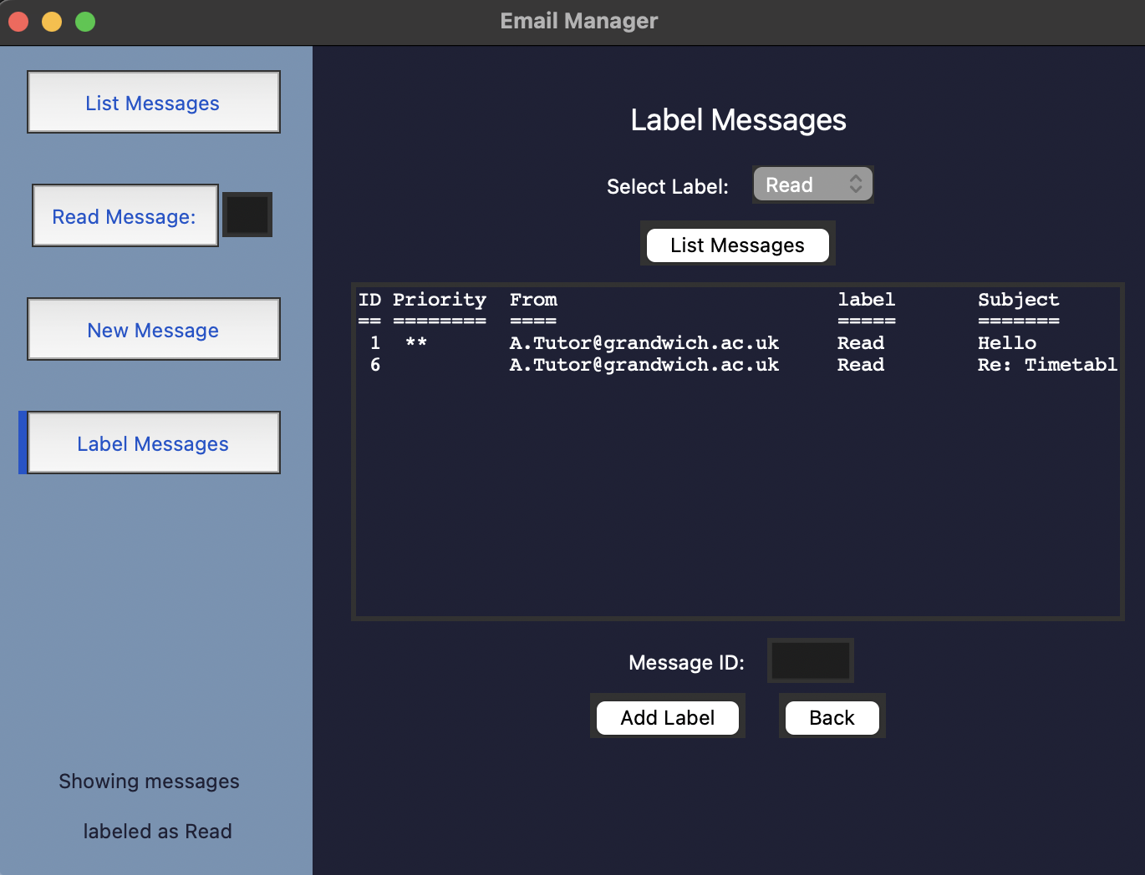Click message row 1 with subject Hello
This screenshot has width=1145, height=875.
(738, 343)
